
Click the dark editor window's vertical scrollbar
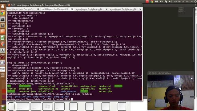point(194,35)
